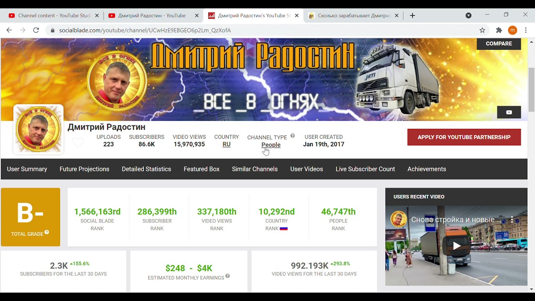Bookmark this page with the star icon

click(482, 30)
